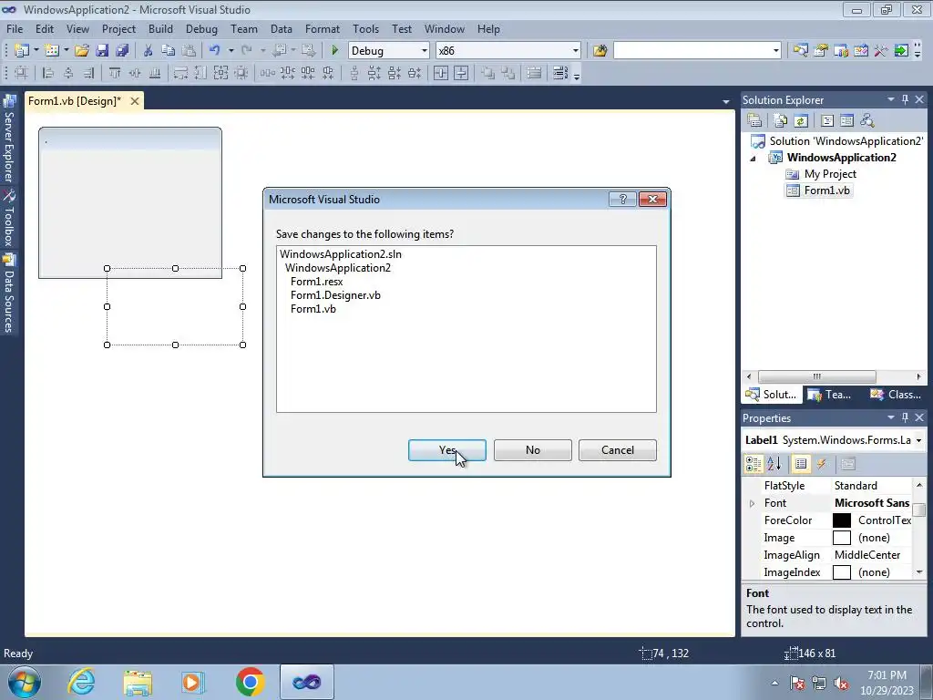
Task: Toggle Properties list view button in Properties panel
Action: (801, 464)
